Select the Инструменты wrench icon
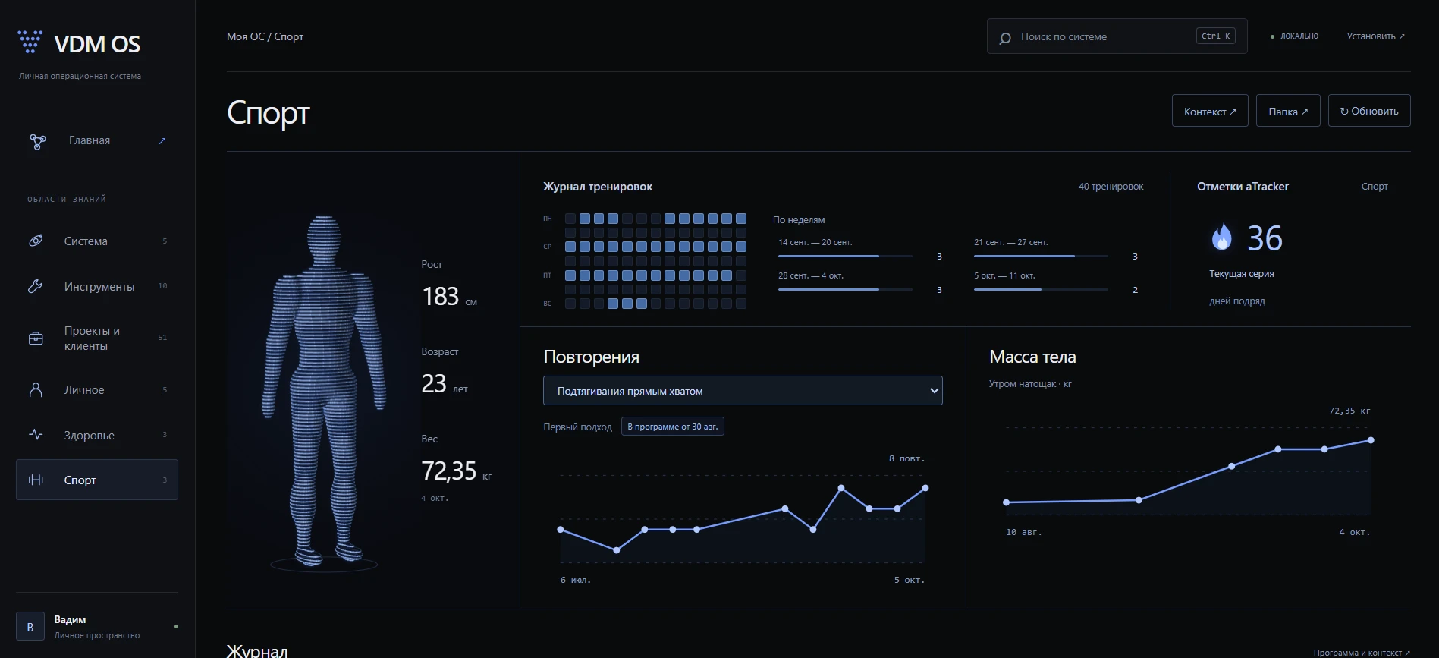The height and width of the screenshot is (658, 1439). [x=36, y=286]
